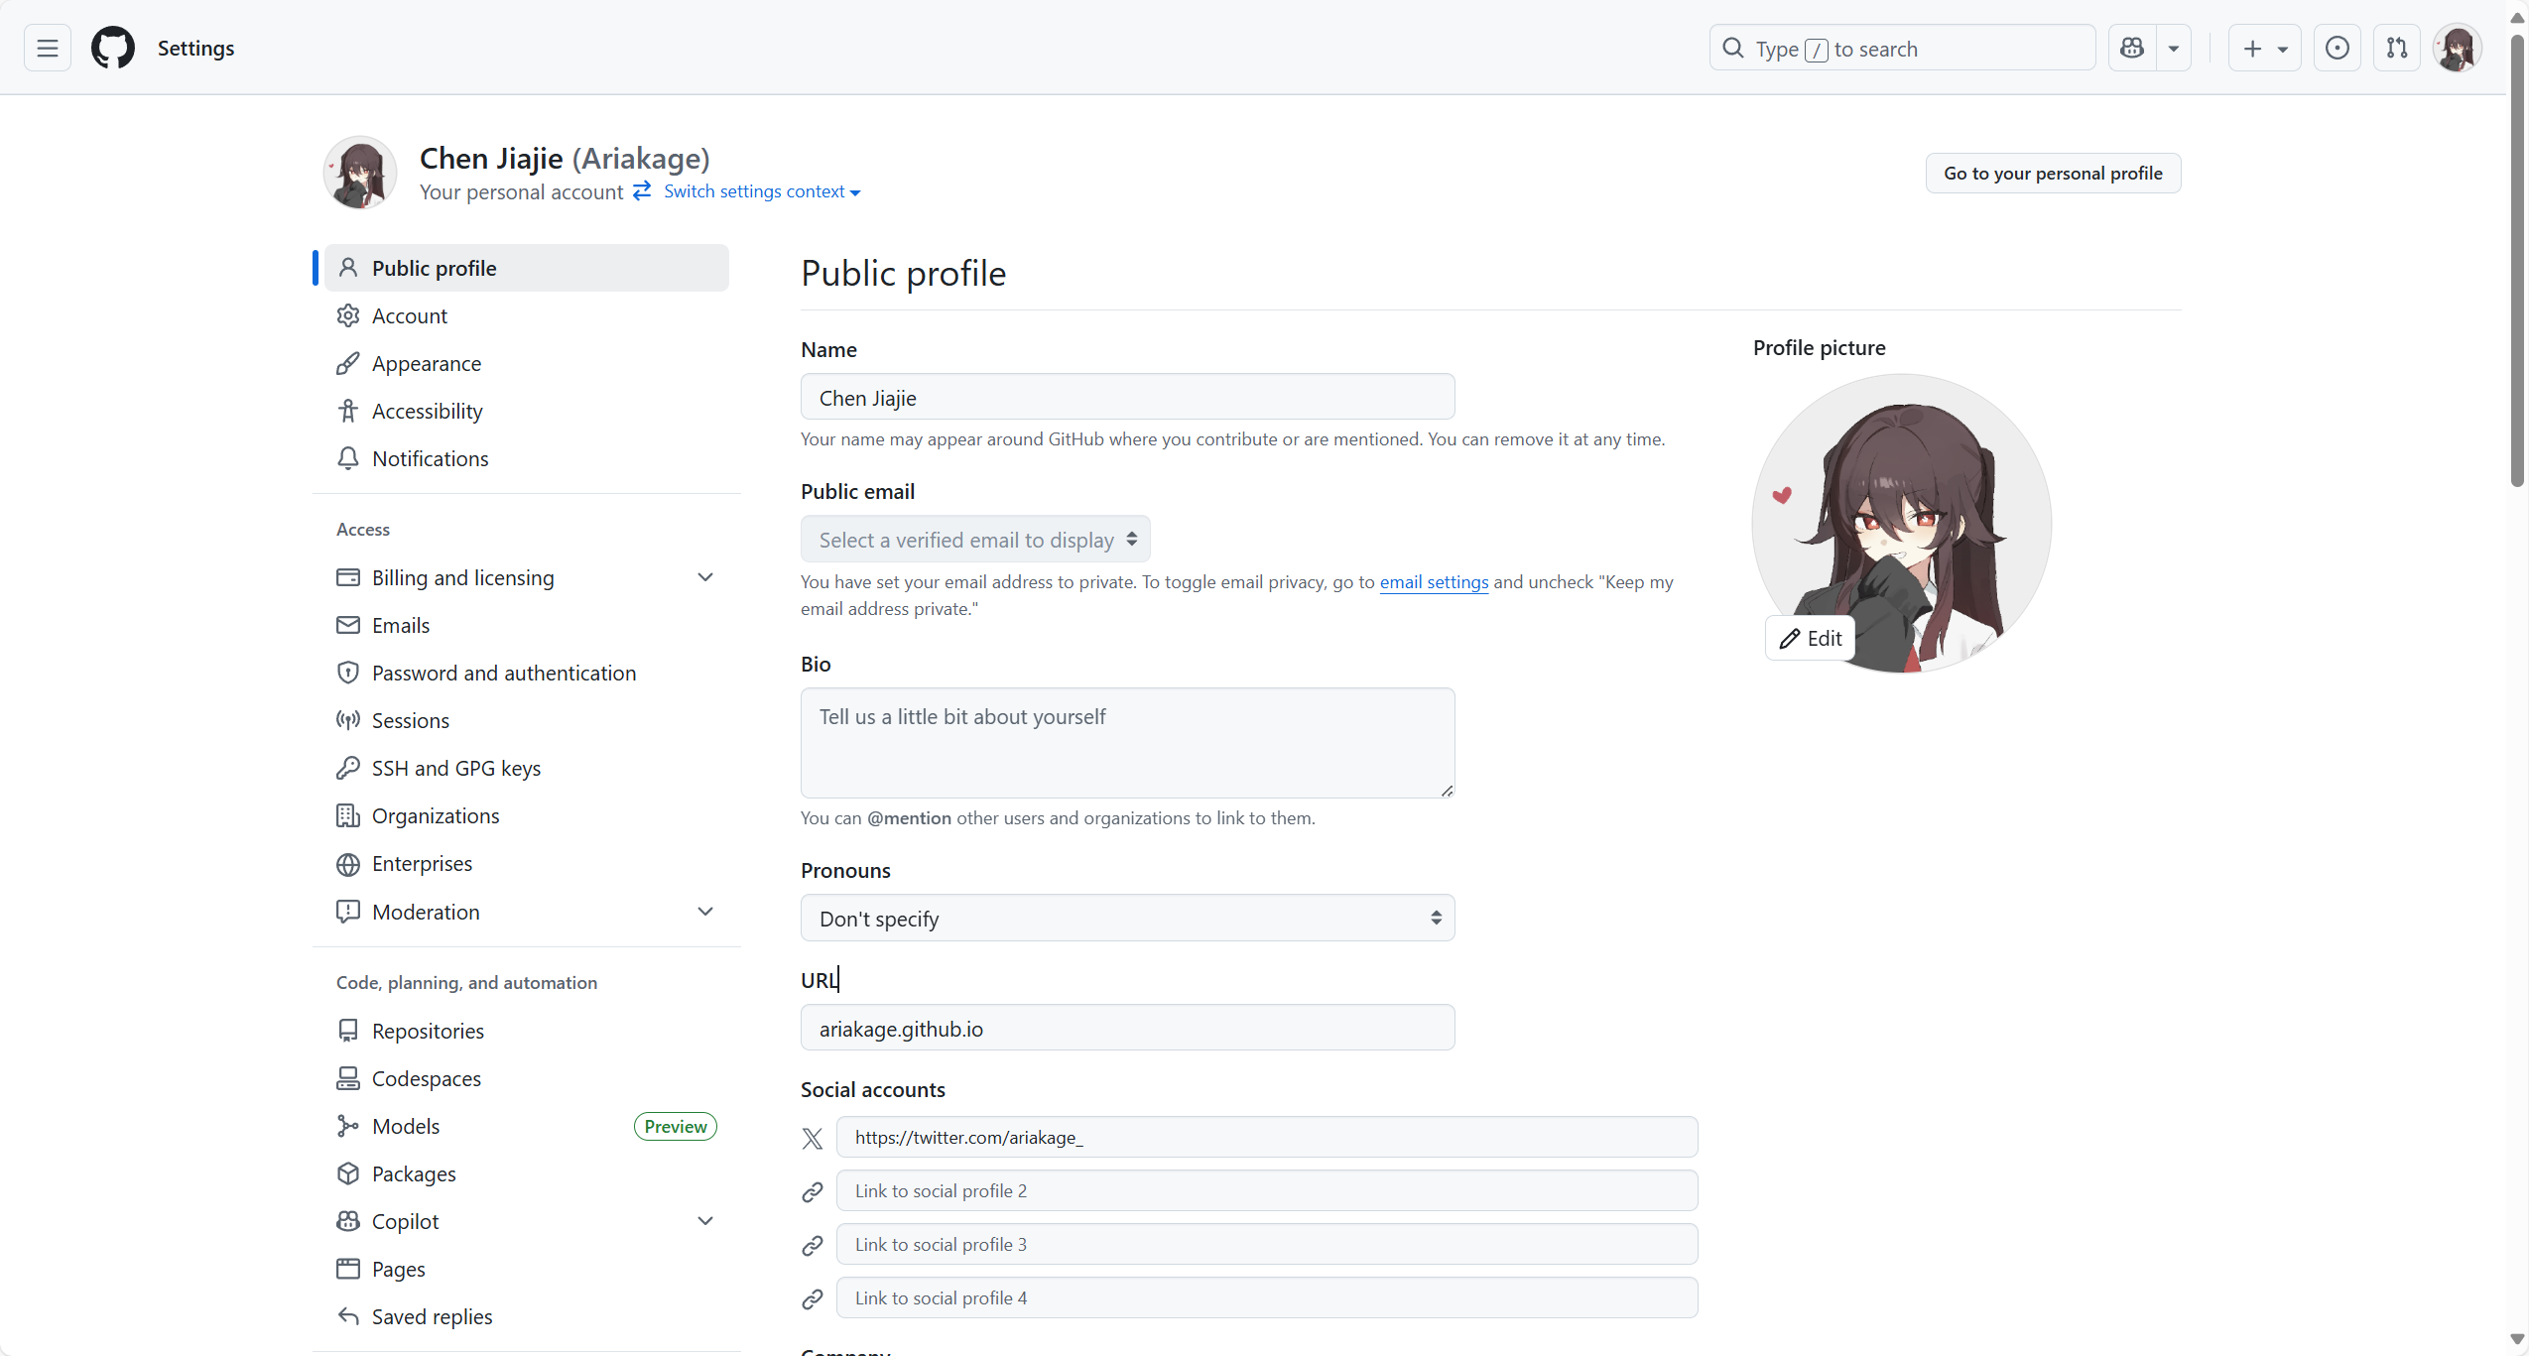
Task: Click Edit on the profile picture
Action: pyautogui.click(x=1811, y=639)
